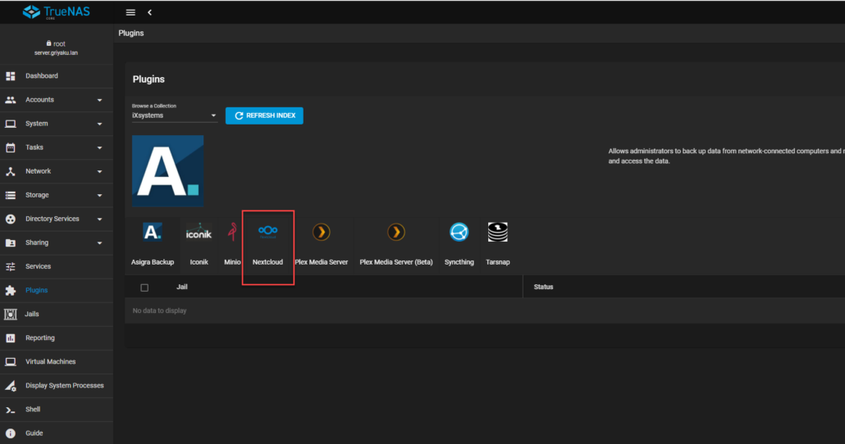Click the Dashboard grid icon
Viewport: 845px width, 444px height.
[x=10, y=76]
